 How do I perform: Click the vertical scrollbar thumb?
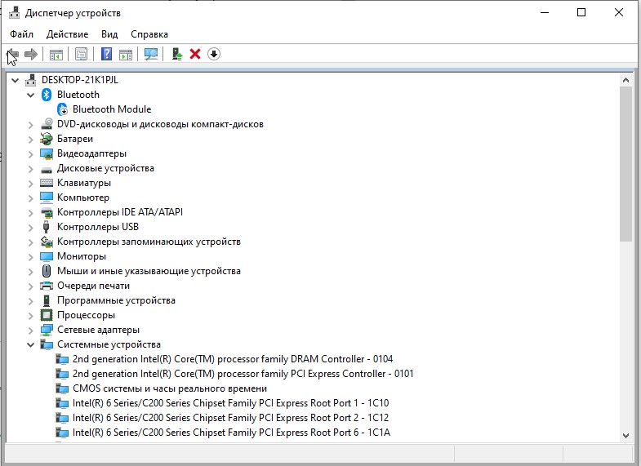(625, 164)
